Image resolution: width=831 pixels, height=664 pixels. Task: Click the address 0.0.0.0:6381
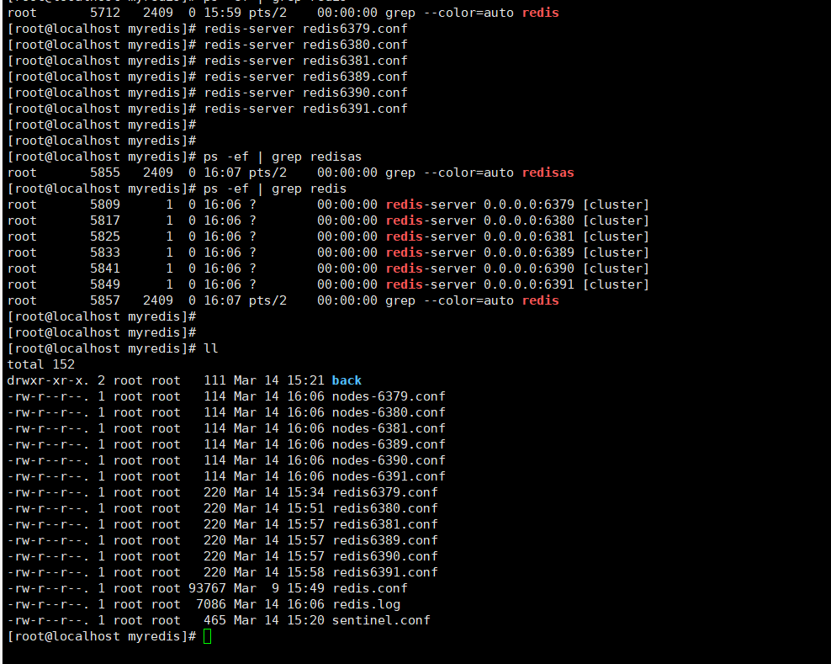click(529, 236)
